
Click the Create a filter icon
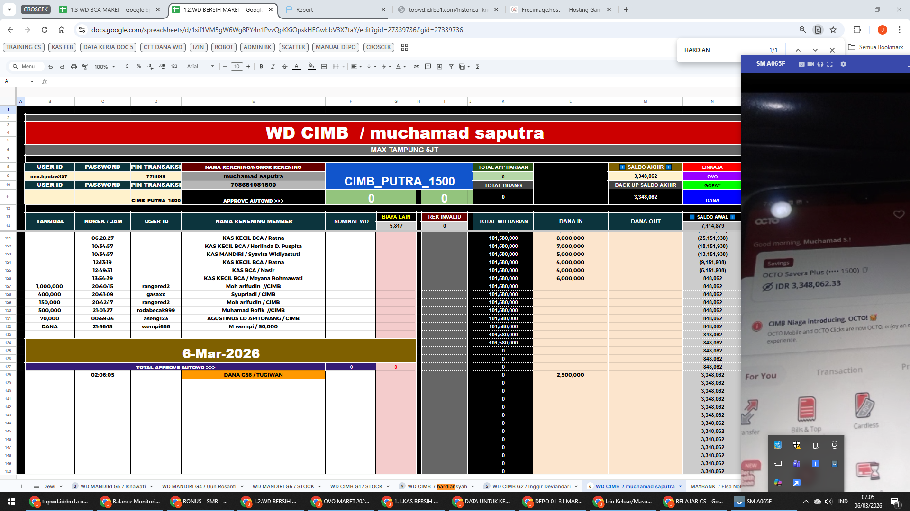[x=451, y=67]
